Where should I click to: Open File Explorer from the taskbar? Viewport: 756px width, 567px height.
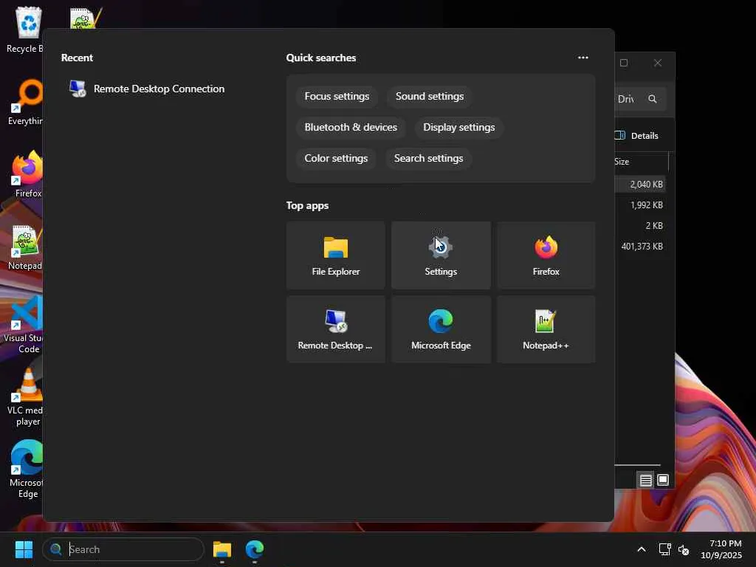(x=222, y=549)
